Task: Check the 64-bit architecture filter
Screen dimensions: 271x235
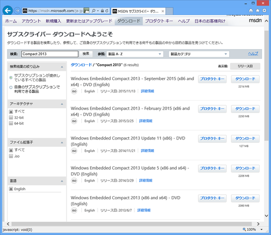Action: pyautogui.click(x=11, y=123)
